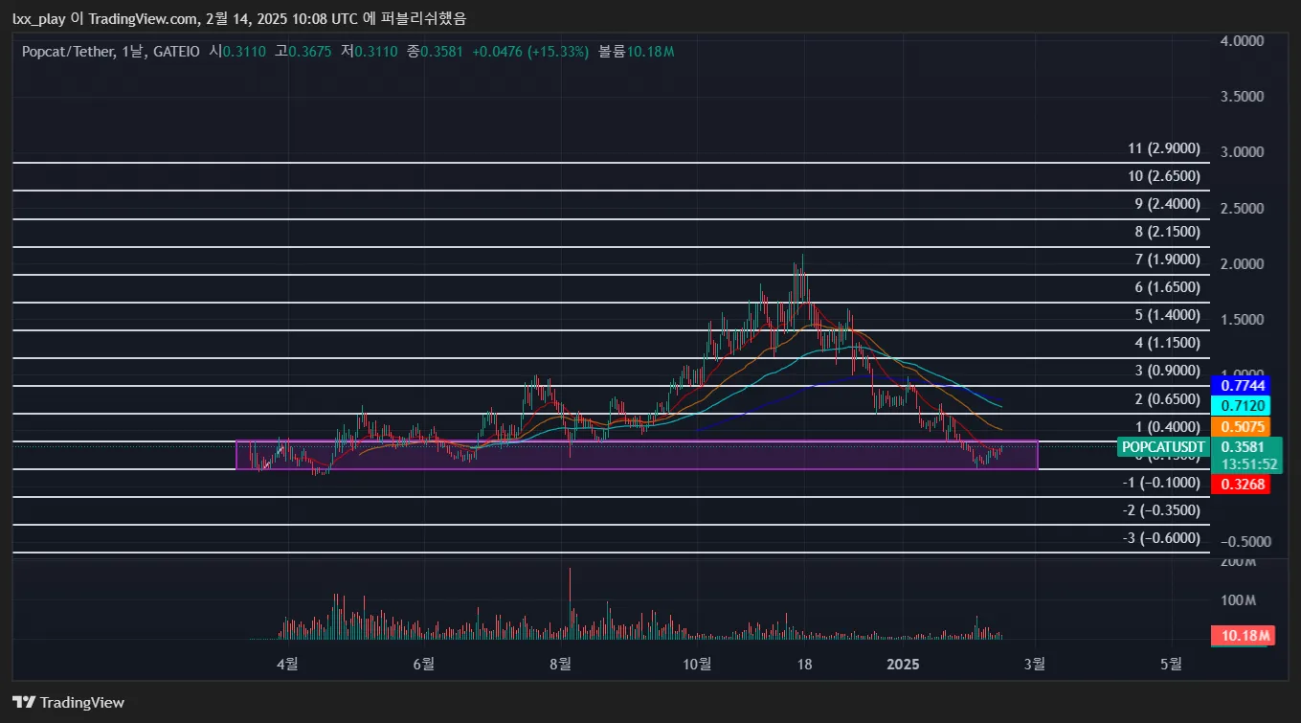This screenshot has height=723, width=1301.
Task: Click the red 0.3268 price tag
Action: click(1241, 485)
